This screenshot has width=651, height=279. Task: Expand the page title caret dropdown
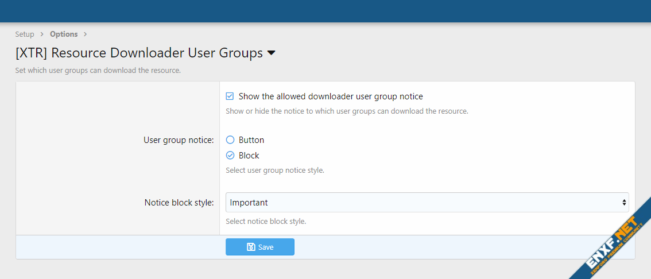(x=272, y=53)
